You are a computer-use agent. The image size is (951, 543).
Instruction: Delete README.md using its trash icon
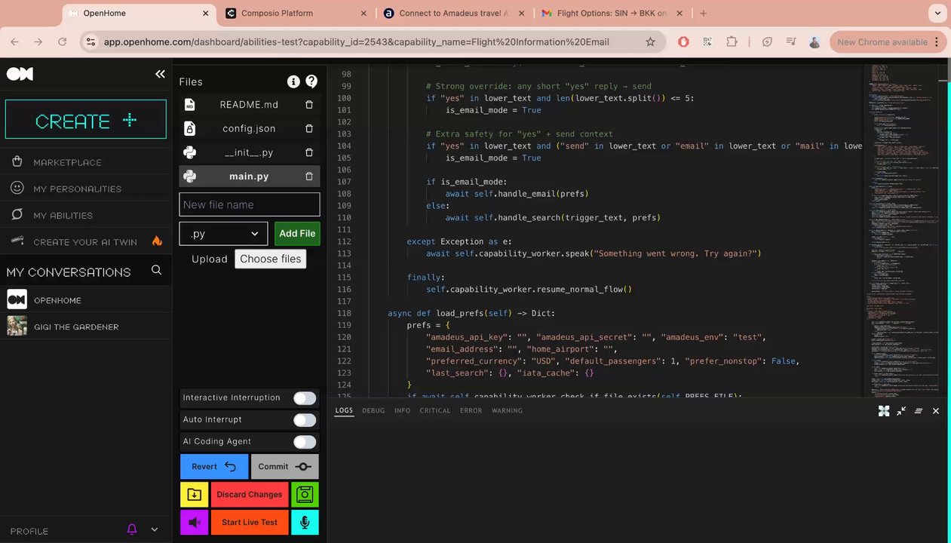tap(309, 105)
